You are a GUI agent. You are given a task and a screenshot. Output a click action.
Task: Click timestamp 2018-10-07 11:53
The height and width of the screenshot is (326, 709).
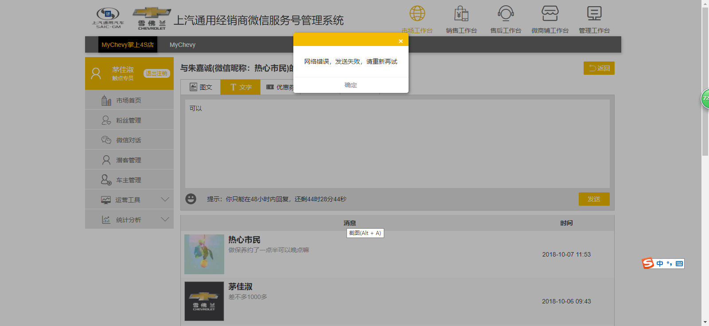click(x=566, y=254)
